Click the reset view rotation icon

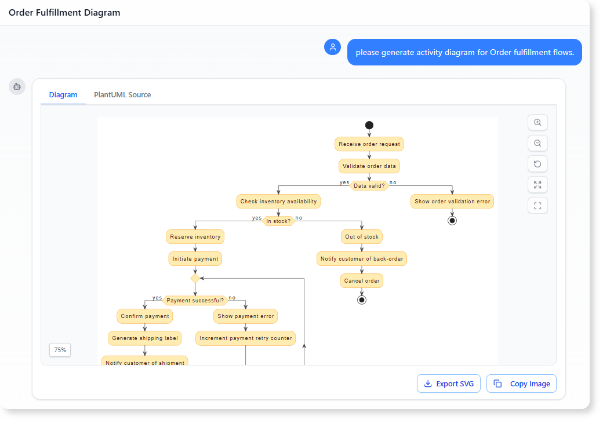537,164
